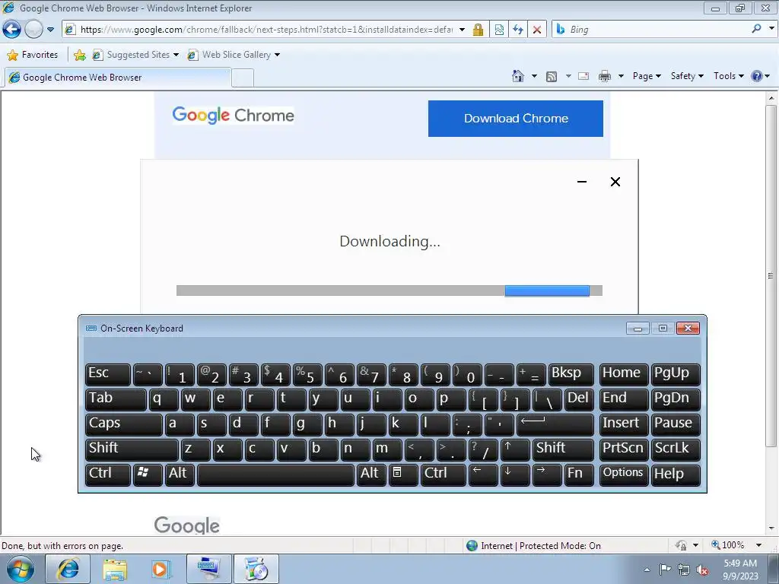Screen dimensions: 779x584
Task: Open Windows Explorer folder on taskbar
Action: click(x=116, y=570)
